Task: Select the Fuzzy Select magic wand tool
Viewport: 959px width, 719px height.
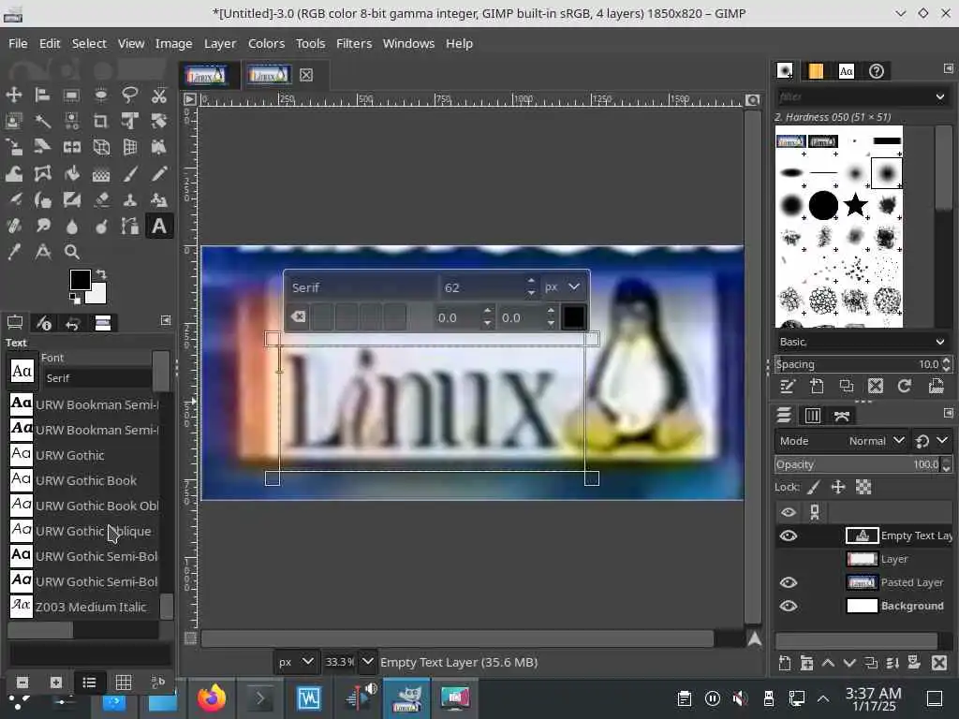Action: (x=42, y=121)
